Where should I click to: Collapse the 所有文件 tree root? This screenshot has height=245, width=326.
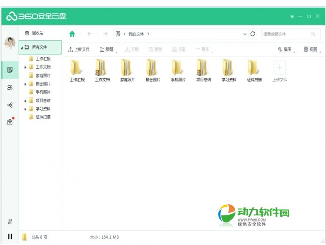pos(21,47)
